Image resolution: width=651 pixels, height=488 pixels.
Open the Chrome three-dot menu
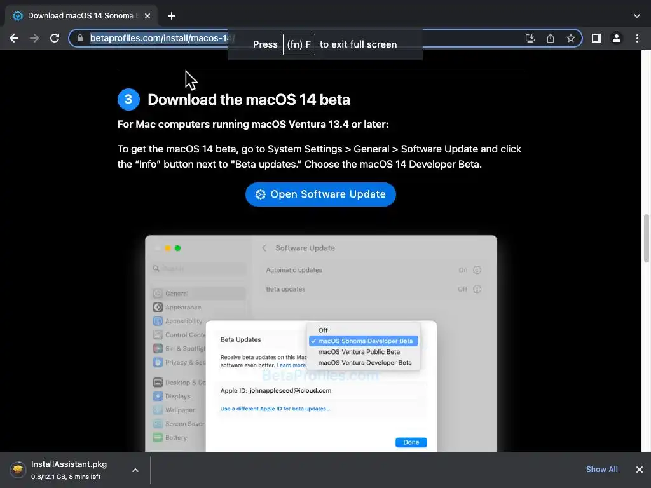tap(637, 38)
